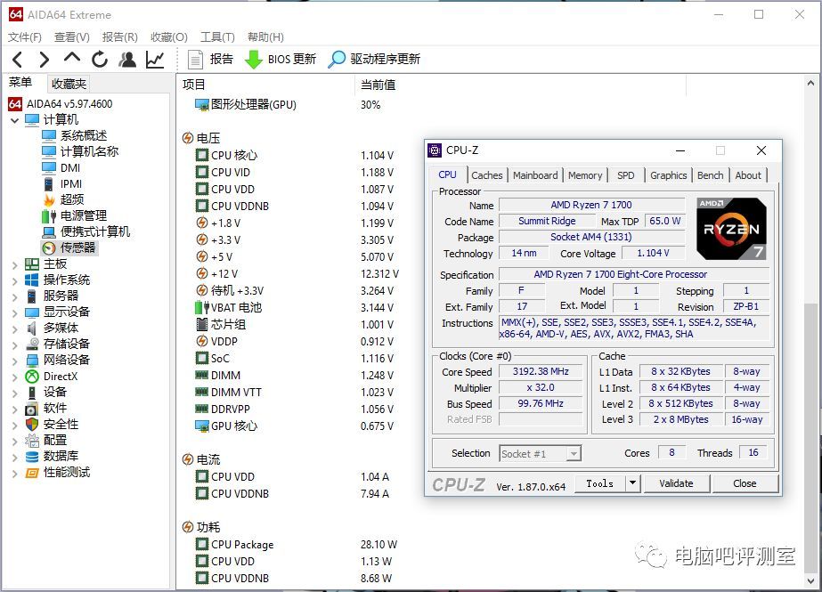822x592 pixels.
Task: Expand the 显示设备 tree node
Action: point(14,313)
